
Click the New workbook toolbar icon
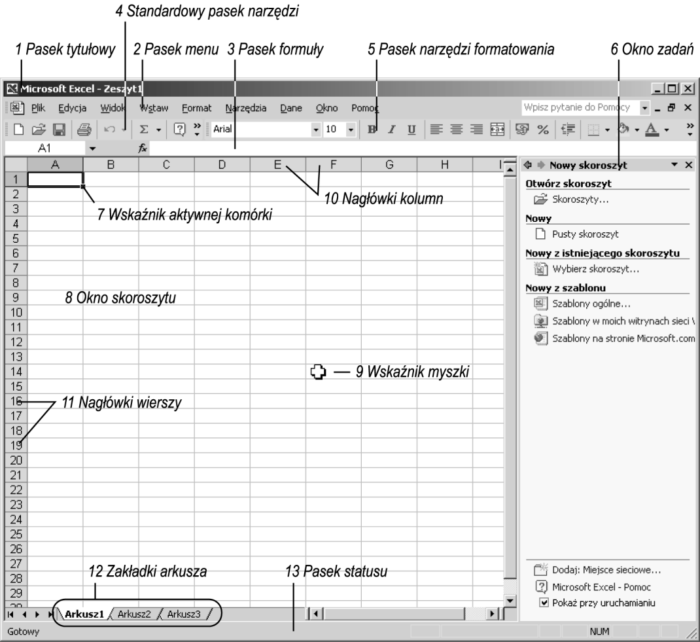click(18, 130)
